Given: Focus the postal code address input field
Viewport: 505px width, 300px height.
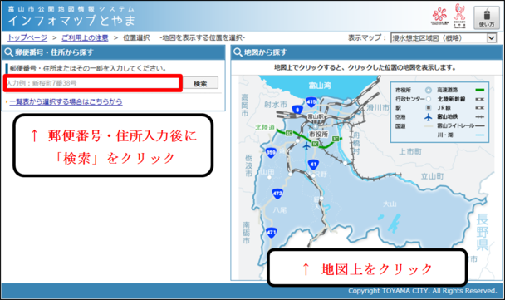Looking at the screenshot, I should click(x=92, y=83).
